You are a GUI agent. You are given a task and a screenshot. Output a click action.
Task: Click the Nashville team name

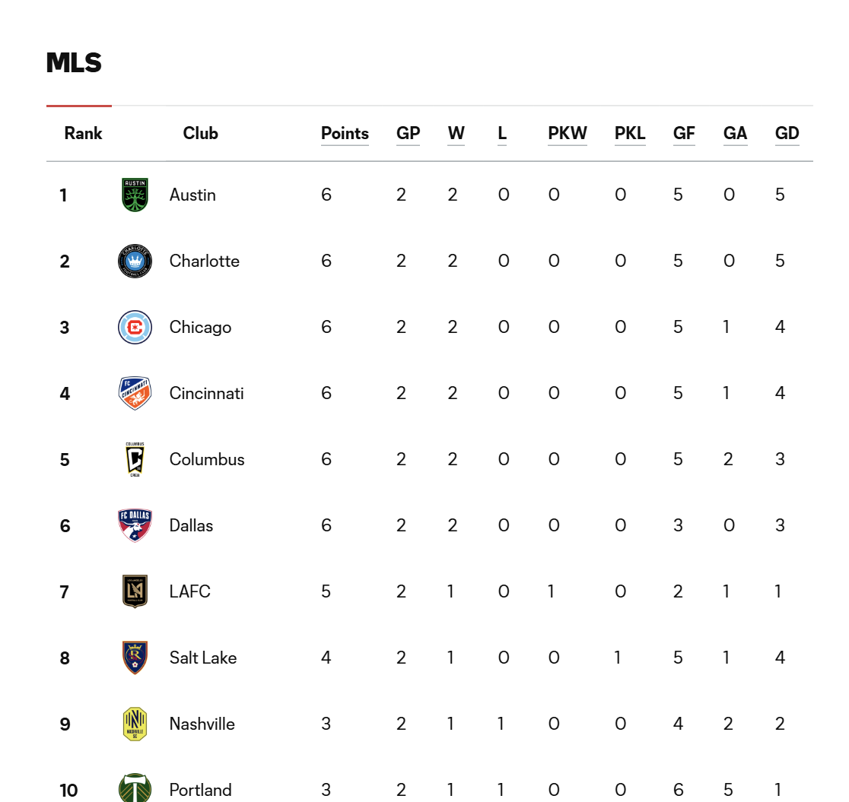[x=202, y=724]
